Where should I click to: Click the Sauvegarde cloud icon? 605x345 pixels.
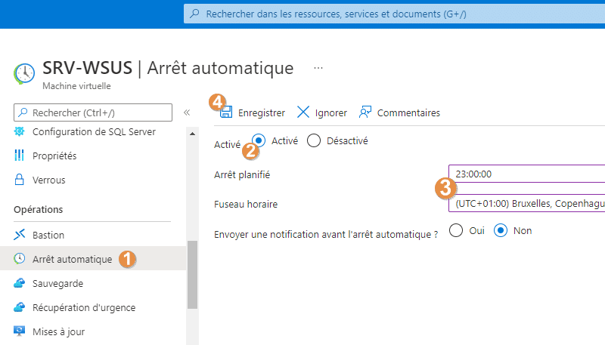click(x=20, y=283)
